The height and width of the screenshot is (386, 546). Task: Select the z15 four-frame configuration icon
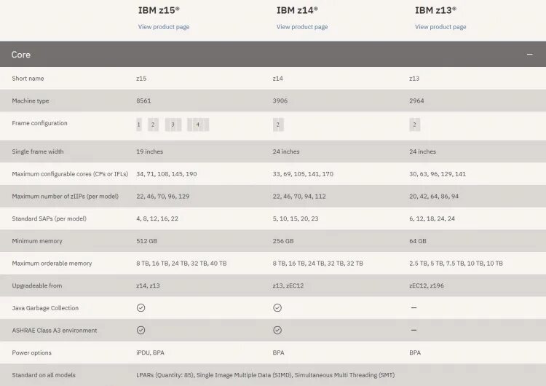pyautogui.click(x=198, y=125)
